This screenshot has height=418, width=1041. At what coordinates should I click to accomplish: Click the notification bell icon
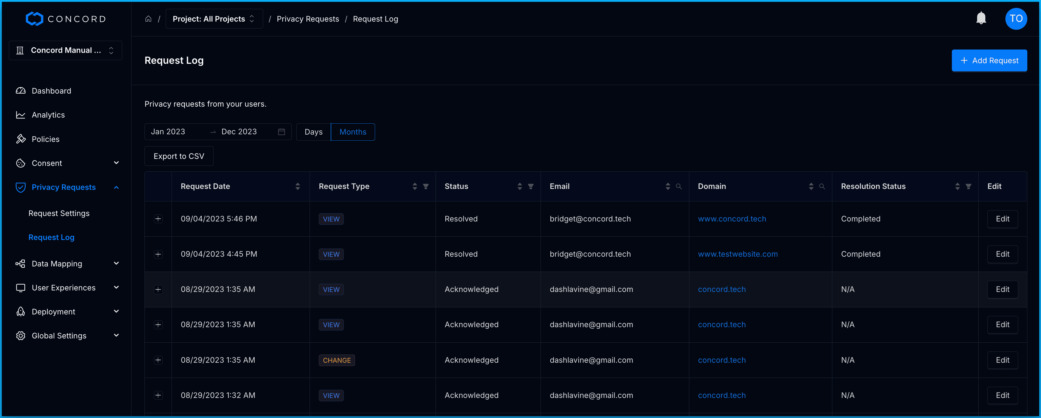click(981, 18)
